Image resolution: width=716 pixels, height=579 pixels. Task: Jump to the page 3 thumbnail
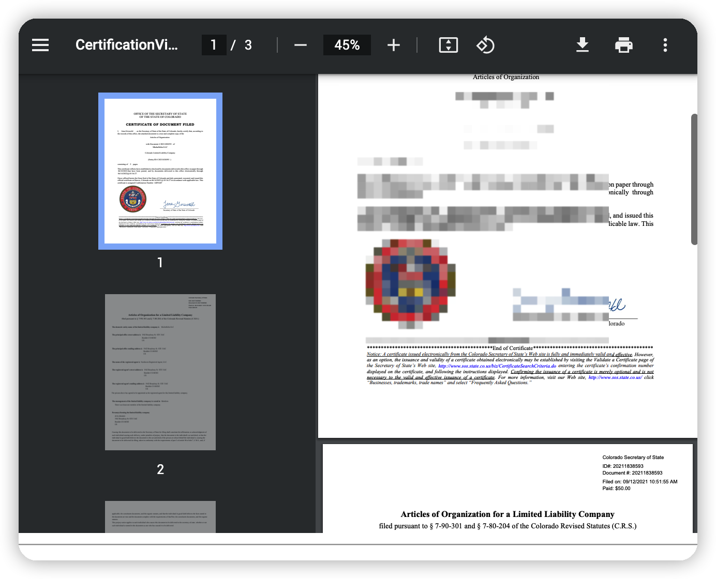point(160,516)
